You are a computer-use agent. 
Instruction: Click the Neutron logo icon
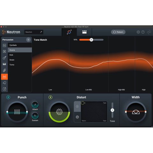[4, 32]
